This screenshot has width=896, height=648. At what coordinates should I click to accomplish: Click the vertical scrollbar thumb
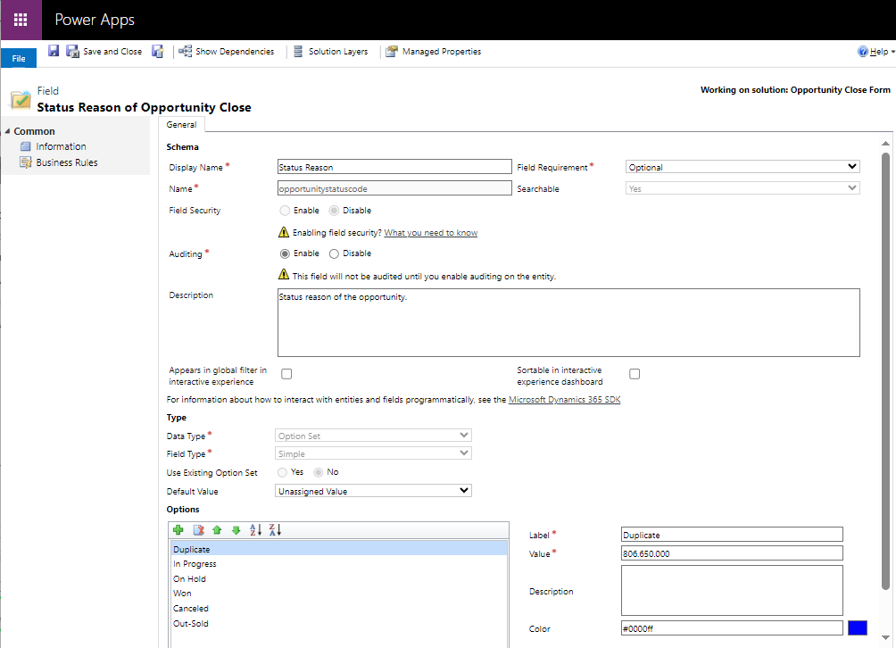(885, 371)
